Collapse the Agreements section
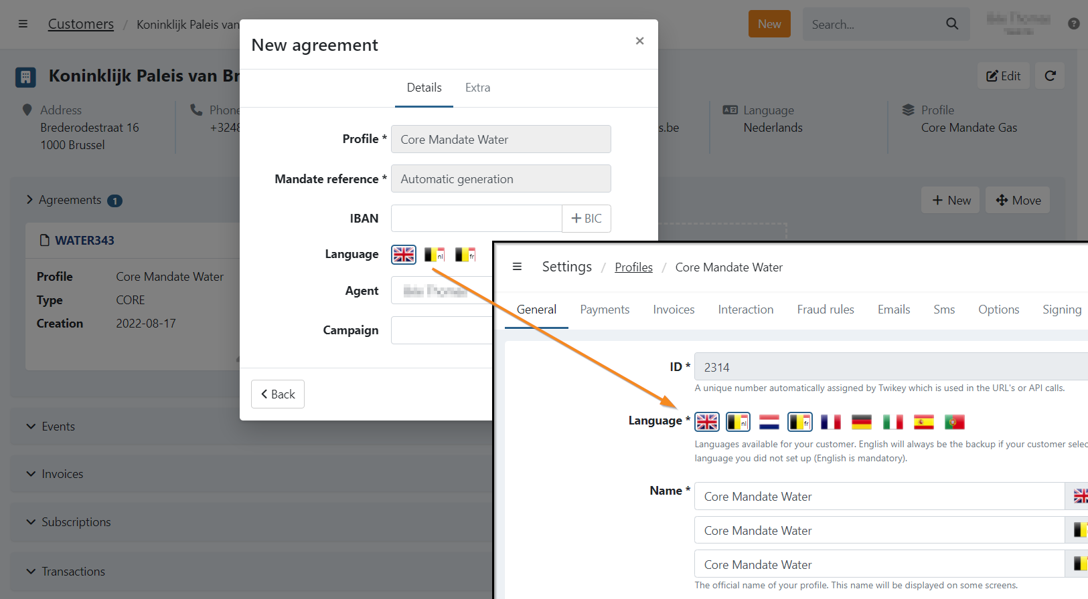This screenshot has height=599, width=1088. 29,200
